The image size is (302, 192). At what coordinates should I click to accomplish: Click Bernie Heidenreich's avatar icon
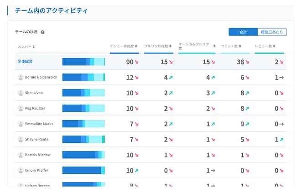[21, 77]
